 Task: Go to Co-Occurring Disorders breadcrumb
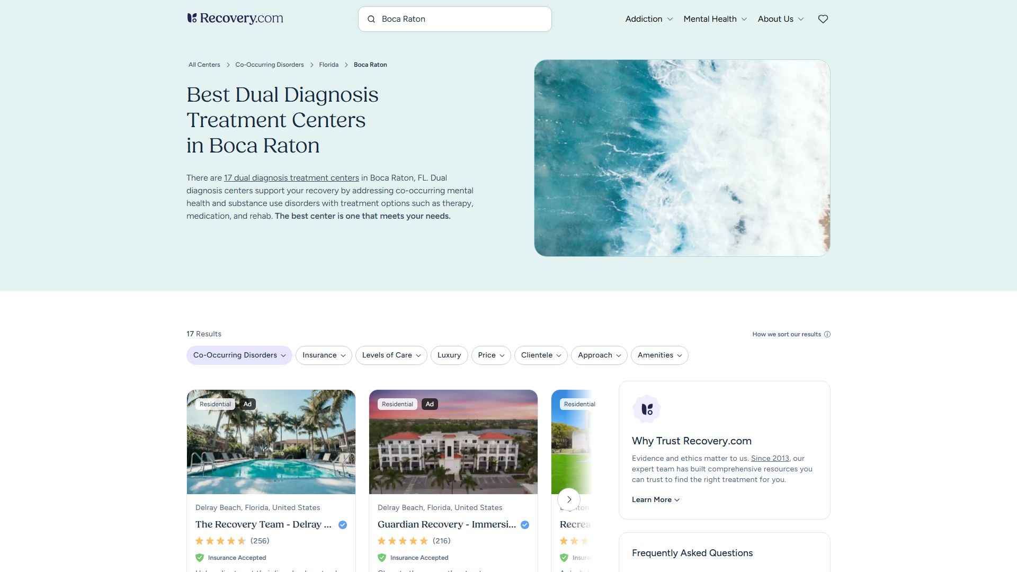pyautogui.click(x=270, y=65)
